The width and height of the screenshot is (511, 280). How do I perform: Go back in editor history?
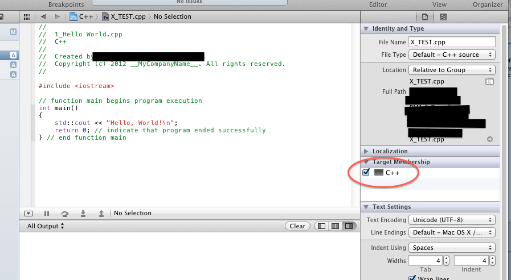coord(43,16)
